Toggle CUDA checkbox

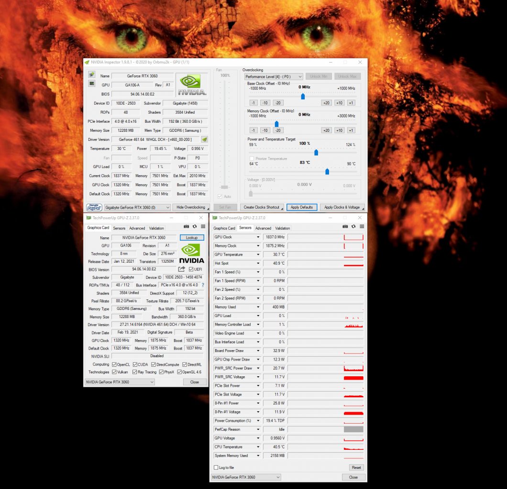pyautogui.click(x=135, y=364)
